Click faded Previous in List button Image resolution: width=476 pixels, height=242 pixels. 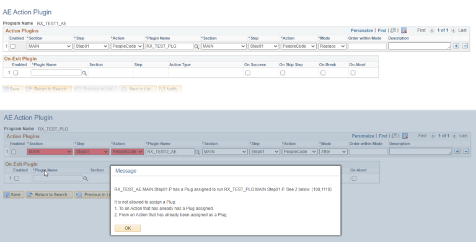tap(95, 89)
